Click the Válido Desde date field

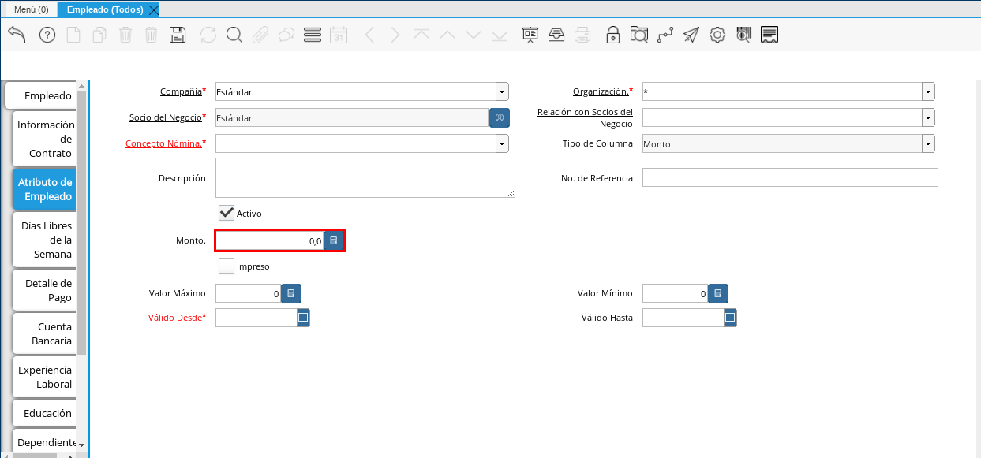(256, 318)
